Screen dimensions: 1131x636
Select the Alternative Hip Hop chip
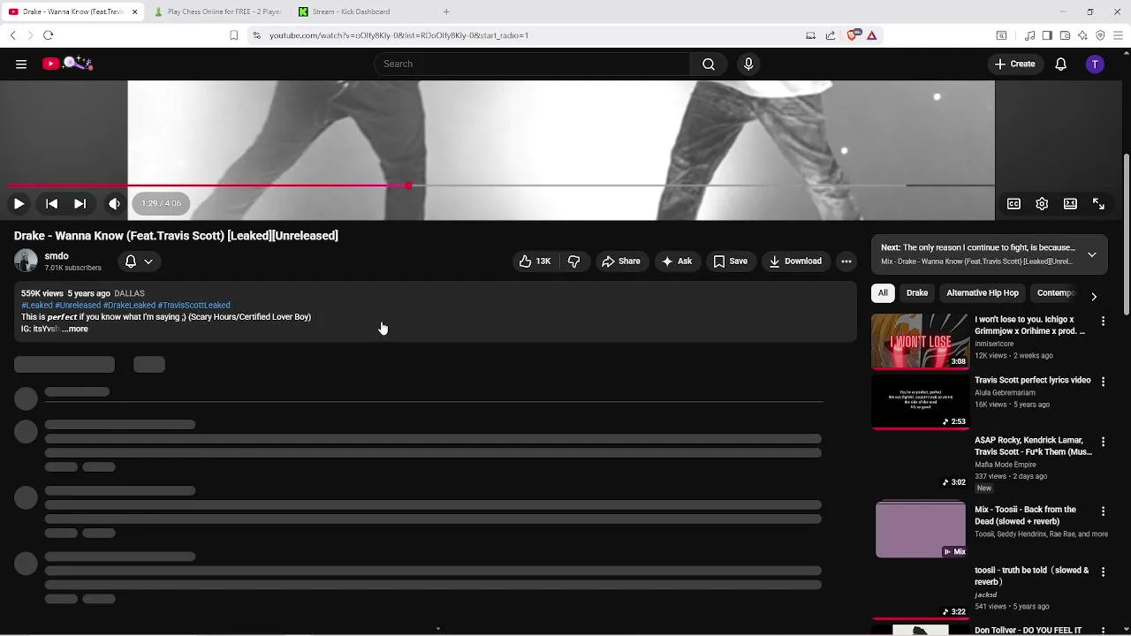[x=983, y=293]
